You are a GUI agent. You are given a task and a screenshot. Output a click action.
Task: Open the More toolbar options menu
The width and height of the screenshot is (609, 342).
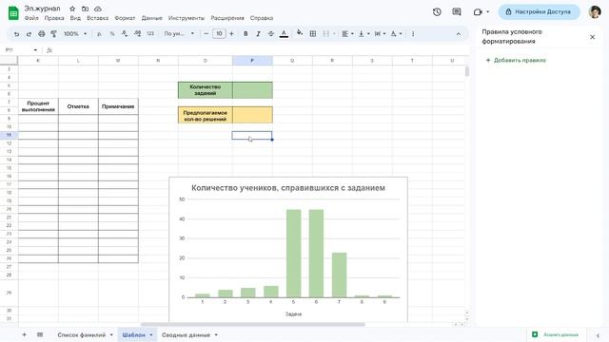point(413,34)
